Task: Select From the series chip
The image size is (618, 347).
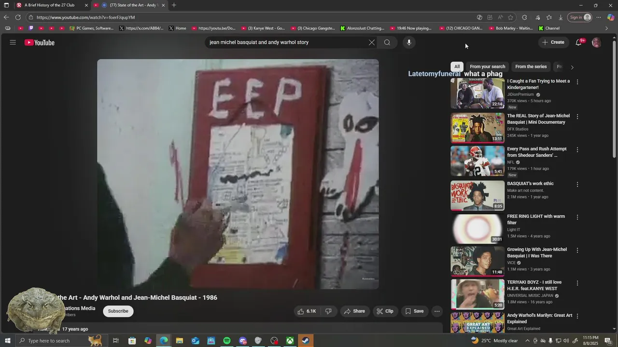Action: [531, 67]
